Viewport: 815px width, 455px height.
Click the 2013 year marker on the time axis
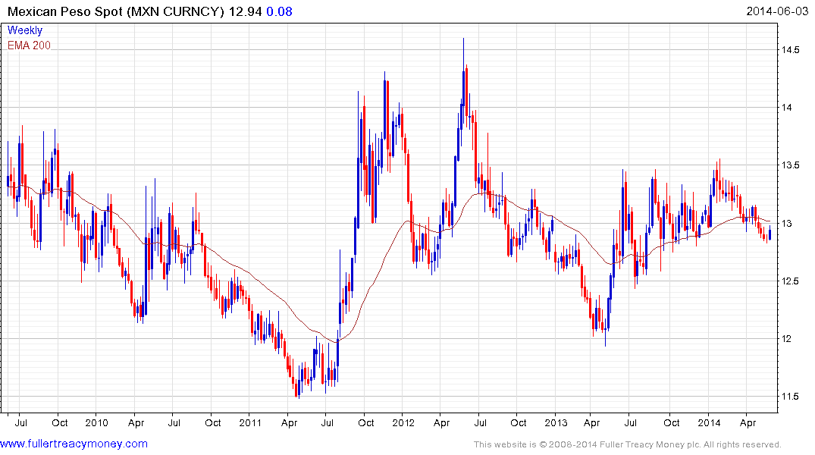[x=556, y=422]
